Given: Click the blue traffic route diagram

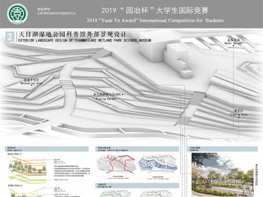Looking at the screenshot, I should pos(158,164).
